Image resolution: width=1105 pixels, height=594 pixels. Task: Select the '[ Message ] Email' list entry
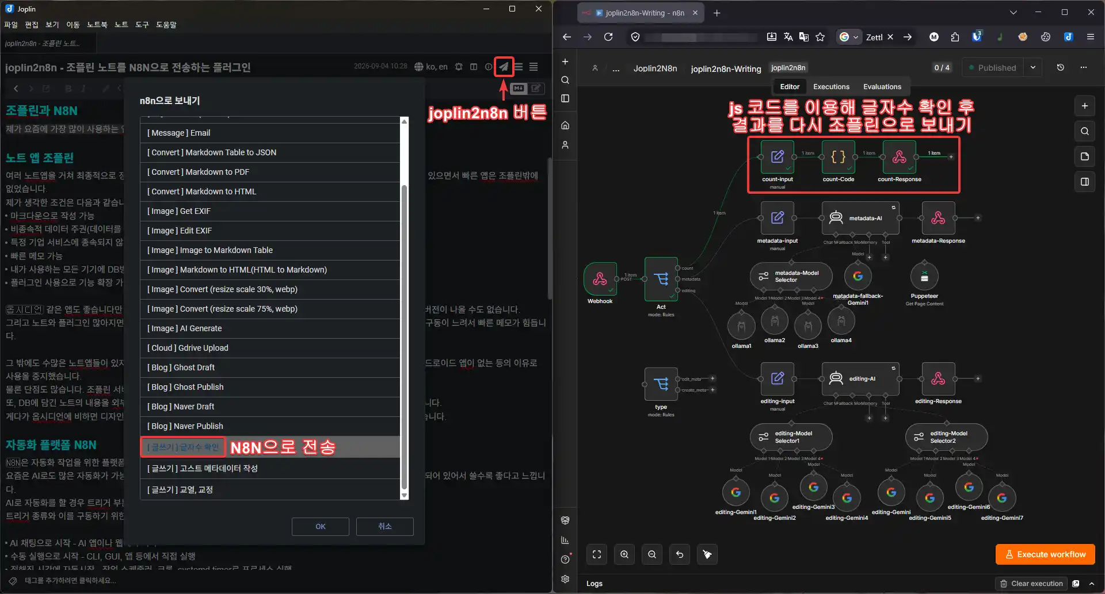270,133
